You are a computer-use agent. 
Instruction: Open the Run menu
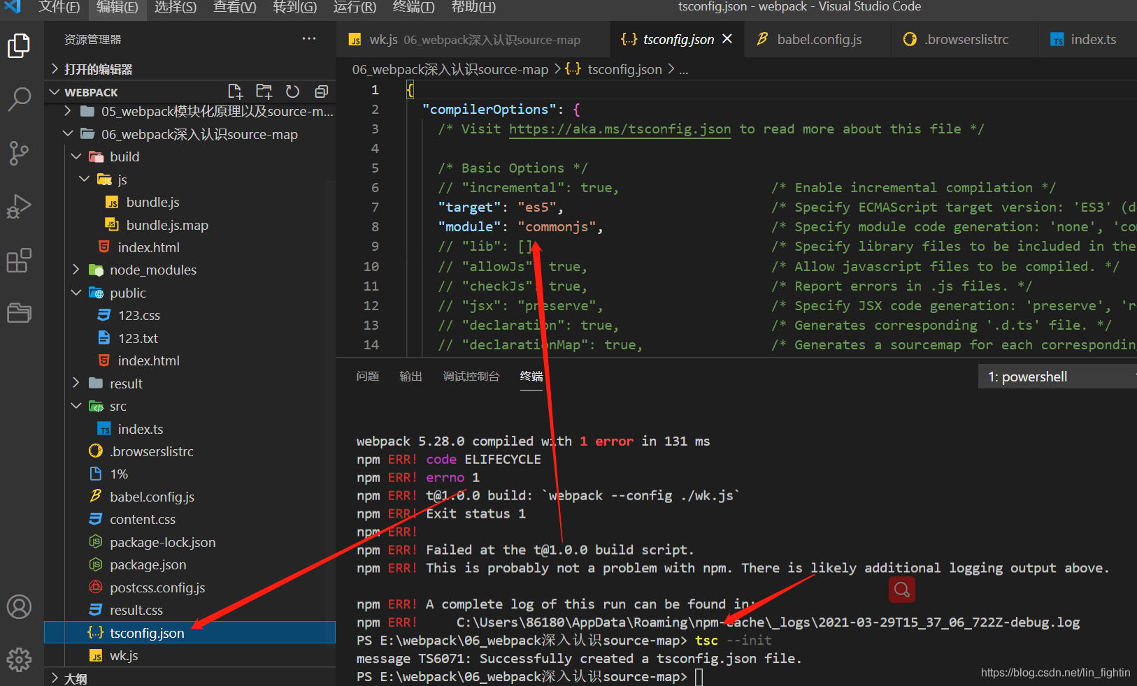pos(355,7)
